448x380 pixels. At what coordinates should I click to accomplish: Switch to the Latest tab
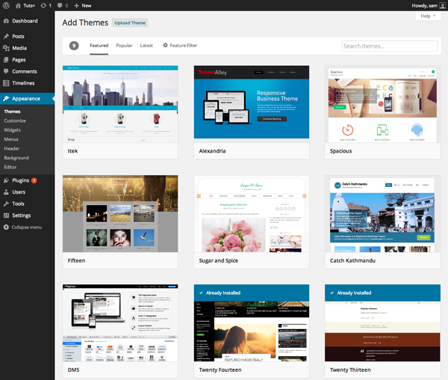pyautogui.click(x=146, y=46)
